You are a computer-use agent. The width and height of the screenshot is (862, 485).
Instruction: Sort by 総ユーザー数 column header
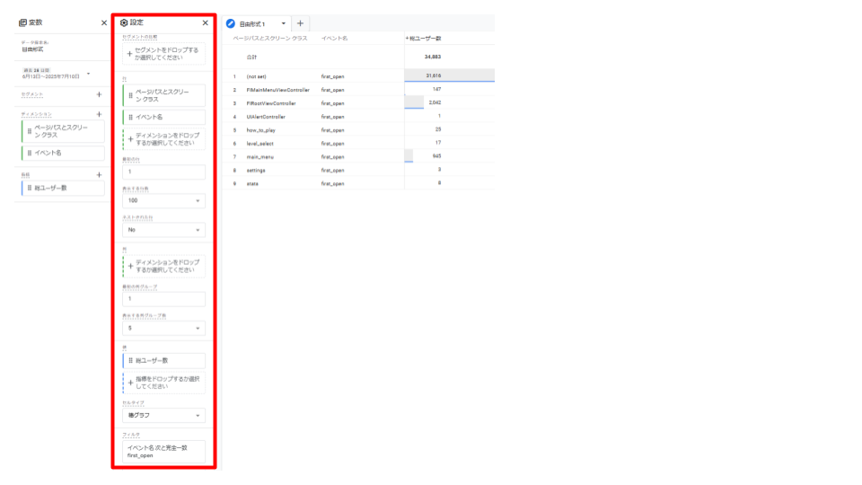(x=423, y=39)
